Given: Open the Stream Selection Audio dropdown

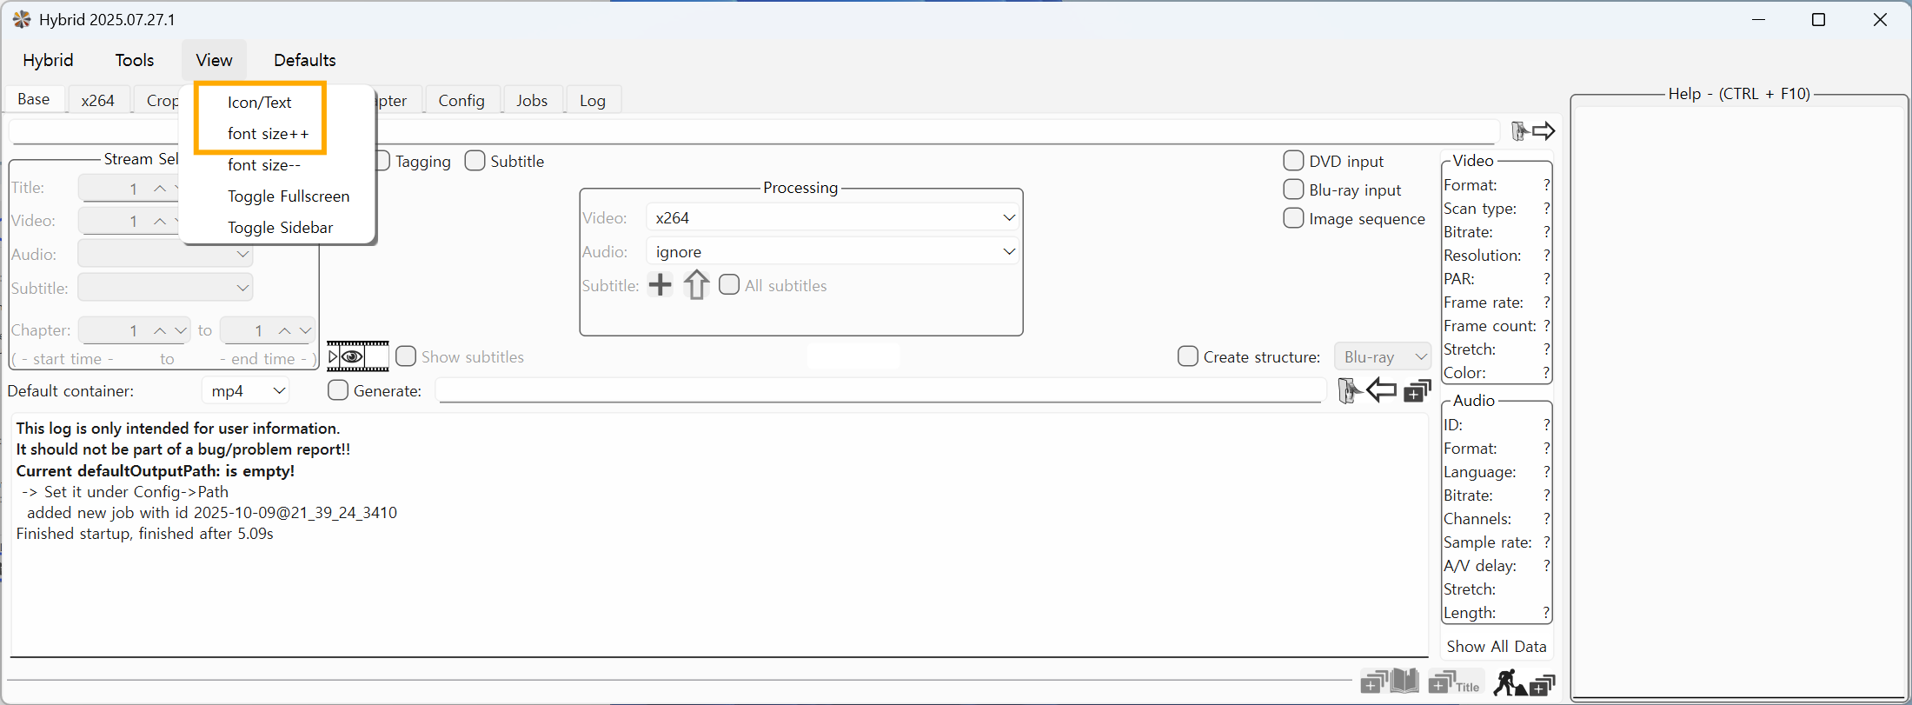Looking at the screenshot, I should [165, 254].
